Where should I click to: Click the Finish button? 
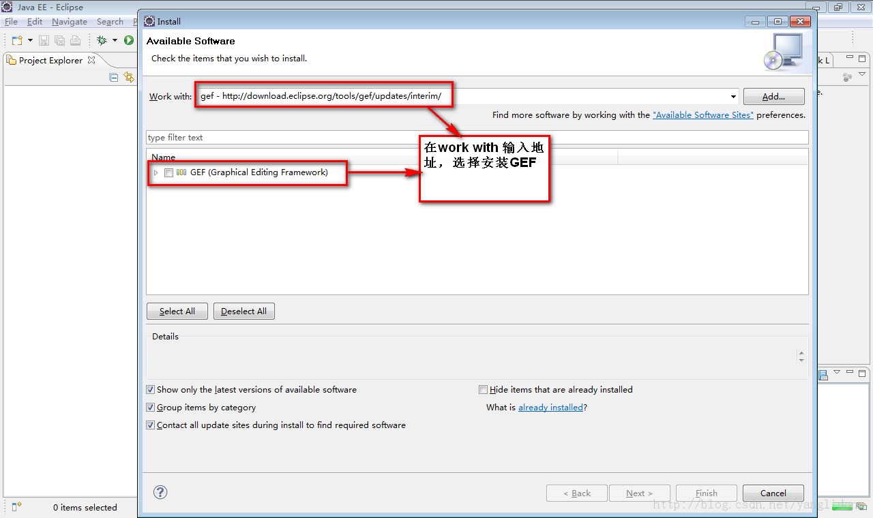pos(707,493)
